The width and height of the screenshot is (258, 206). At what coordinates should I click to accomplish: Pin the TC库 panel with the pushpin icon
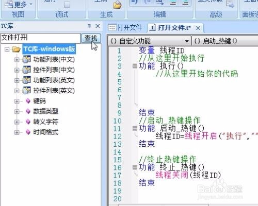pyautogui.click(x=89, y=26)
